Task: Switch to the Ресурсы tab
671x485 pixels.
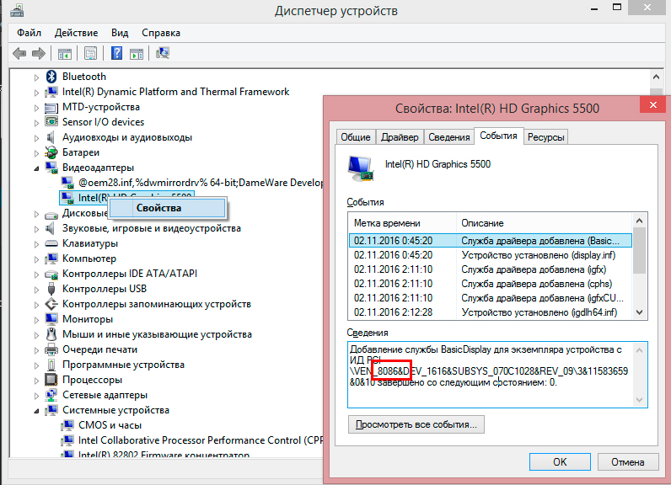Action: (545, 137)
